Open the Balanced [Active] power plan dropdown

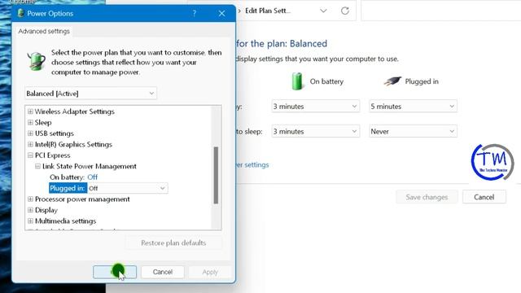90,94
